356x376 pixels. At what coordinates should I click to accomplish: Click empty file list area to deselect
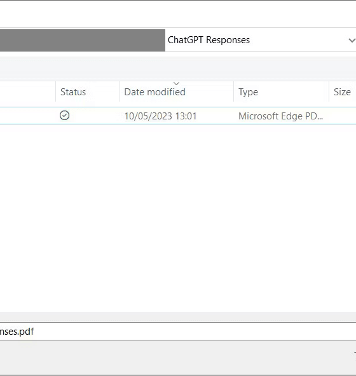click(178, 216)
